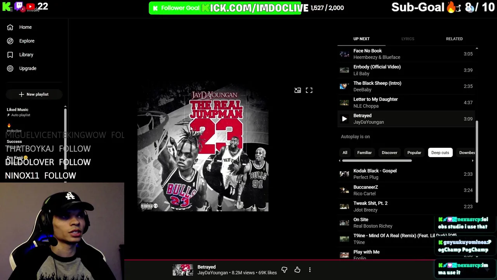Select the Familiar filter chip
This screenshot has height=280, width=497.
(x=364, y=153)
